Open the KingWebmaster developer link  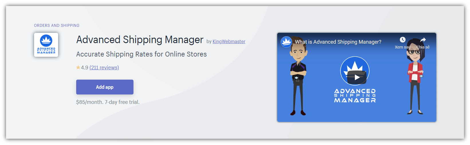(229, 41)
